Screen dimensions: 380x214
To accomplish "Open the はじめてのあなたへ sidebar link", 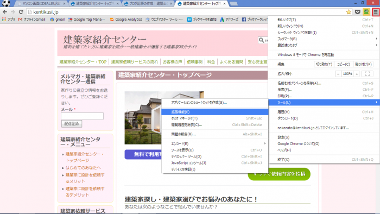I will 83,168.
